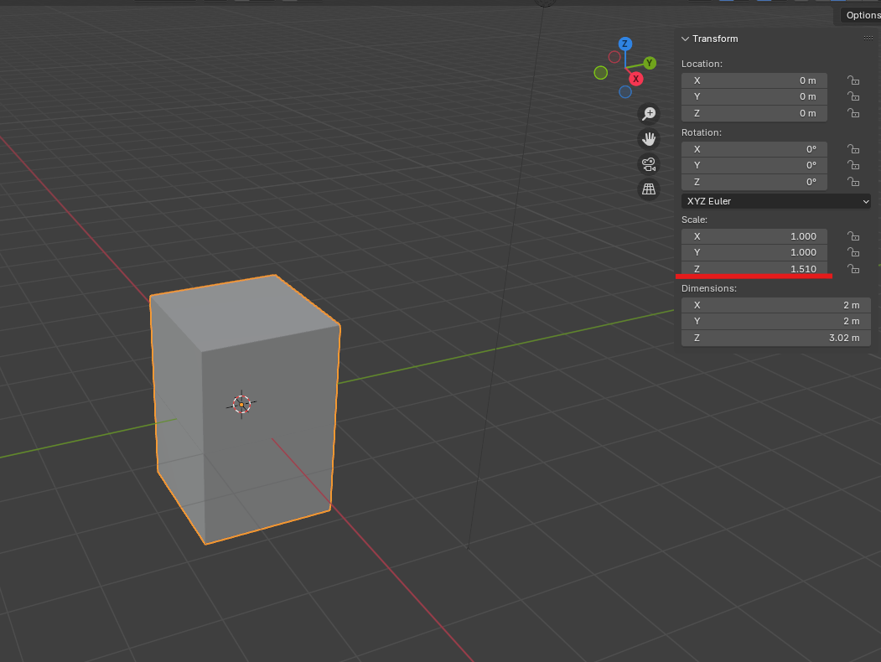Lock the Rotation X value
The height and width of the screenshot is (662, 881).
pos(853,149)
